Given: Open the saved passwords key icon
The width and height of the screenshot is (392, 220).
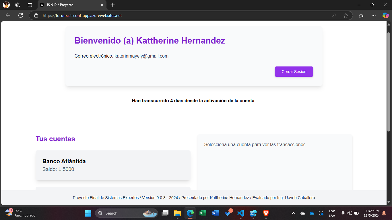Looking at the screenshot, I should click(x=334, y=15).
